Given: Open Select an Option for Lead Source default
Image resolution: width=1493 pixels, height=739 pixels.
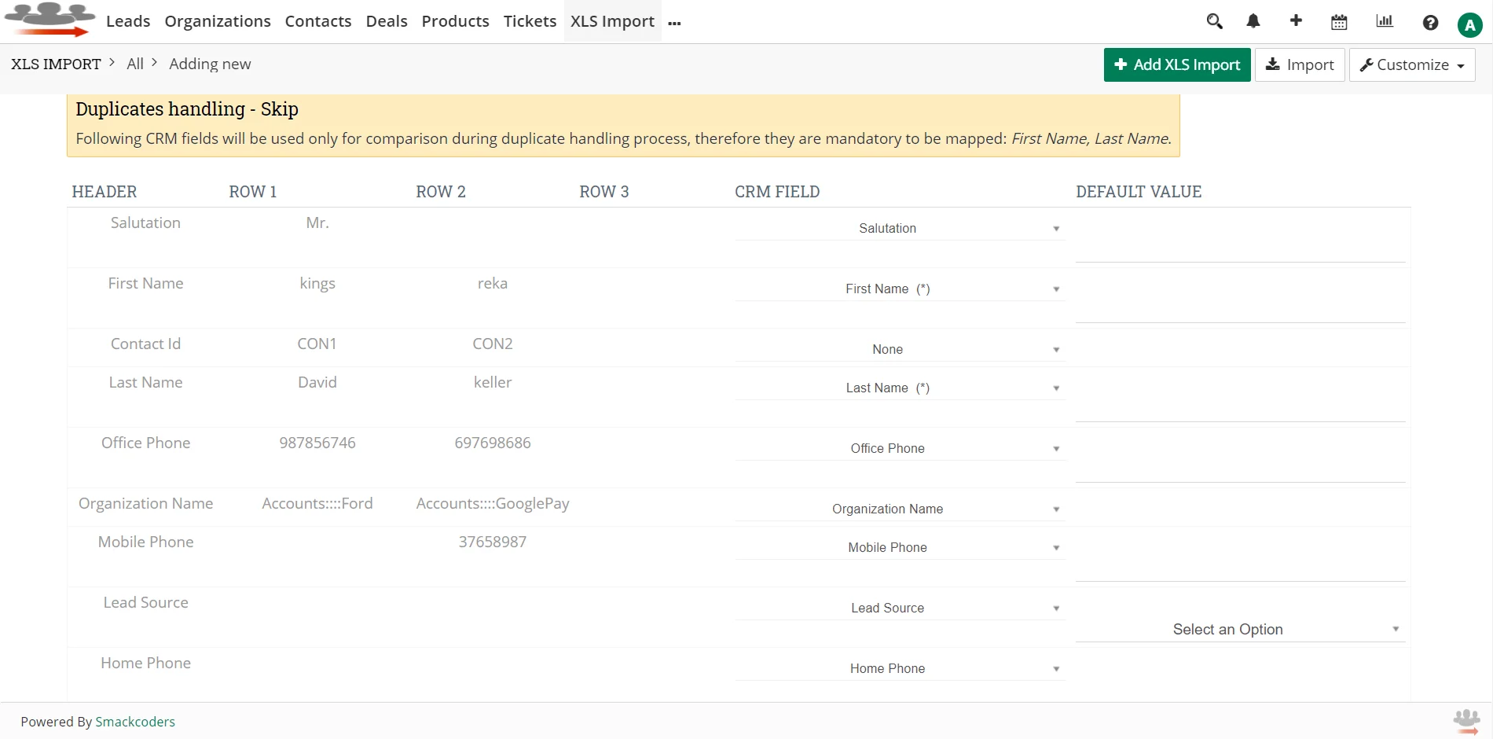Looking at the screenshot, I should pyautogui.click(x=1227, y=629).
